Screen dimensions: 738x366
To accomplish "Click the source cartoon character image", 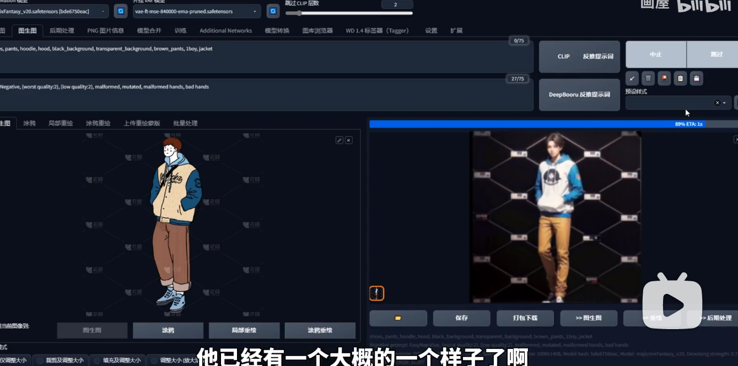I will click(174, 225).
